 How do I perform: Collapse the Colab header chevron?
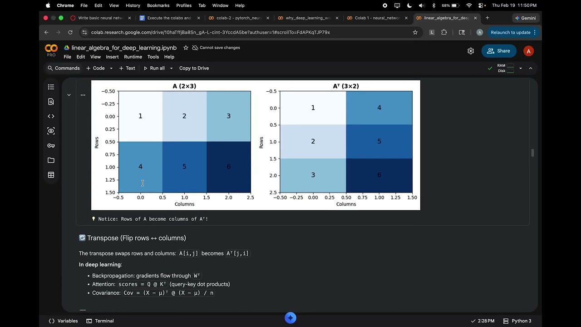coord(530,68)
